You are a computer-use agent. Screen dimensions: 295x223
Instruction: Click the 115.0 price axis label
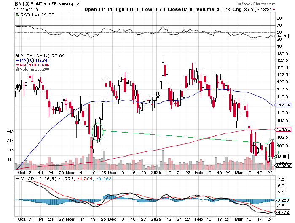click(282, 97)
